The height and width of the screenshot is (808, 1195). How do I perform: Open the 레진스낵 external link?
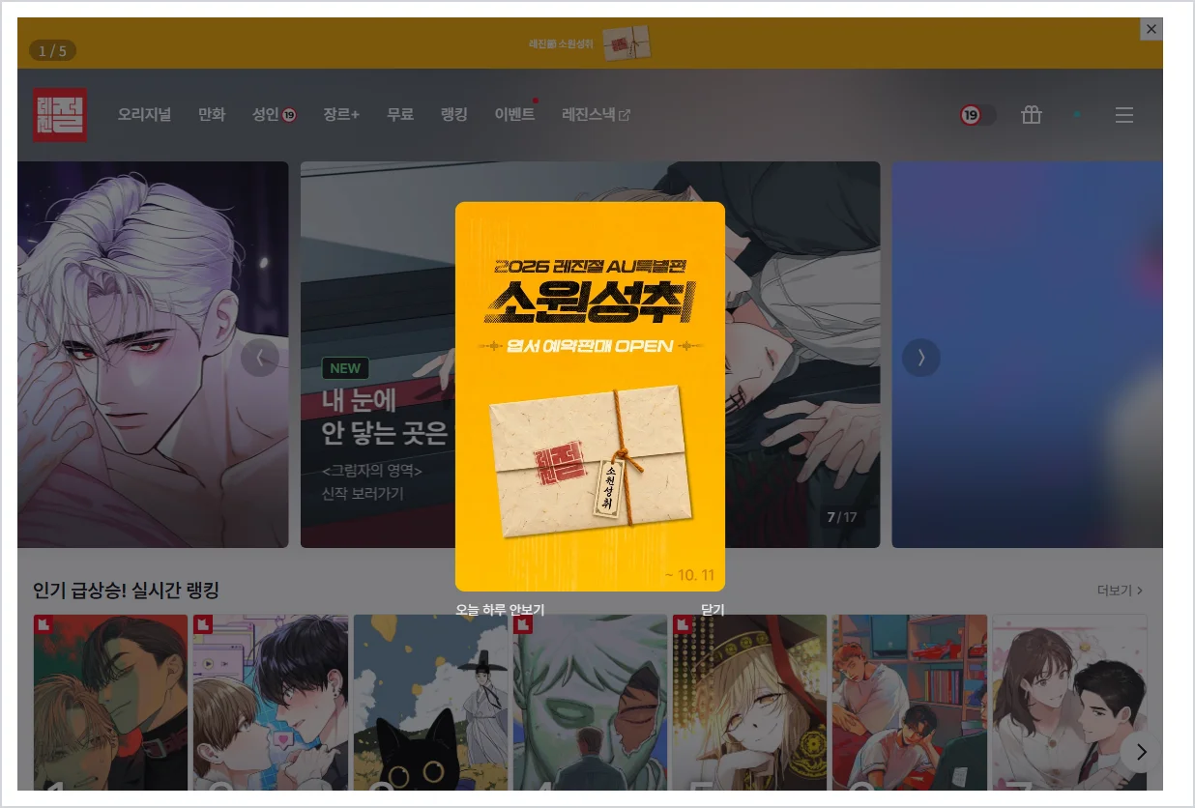click(597, 115)
